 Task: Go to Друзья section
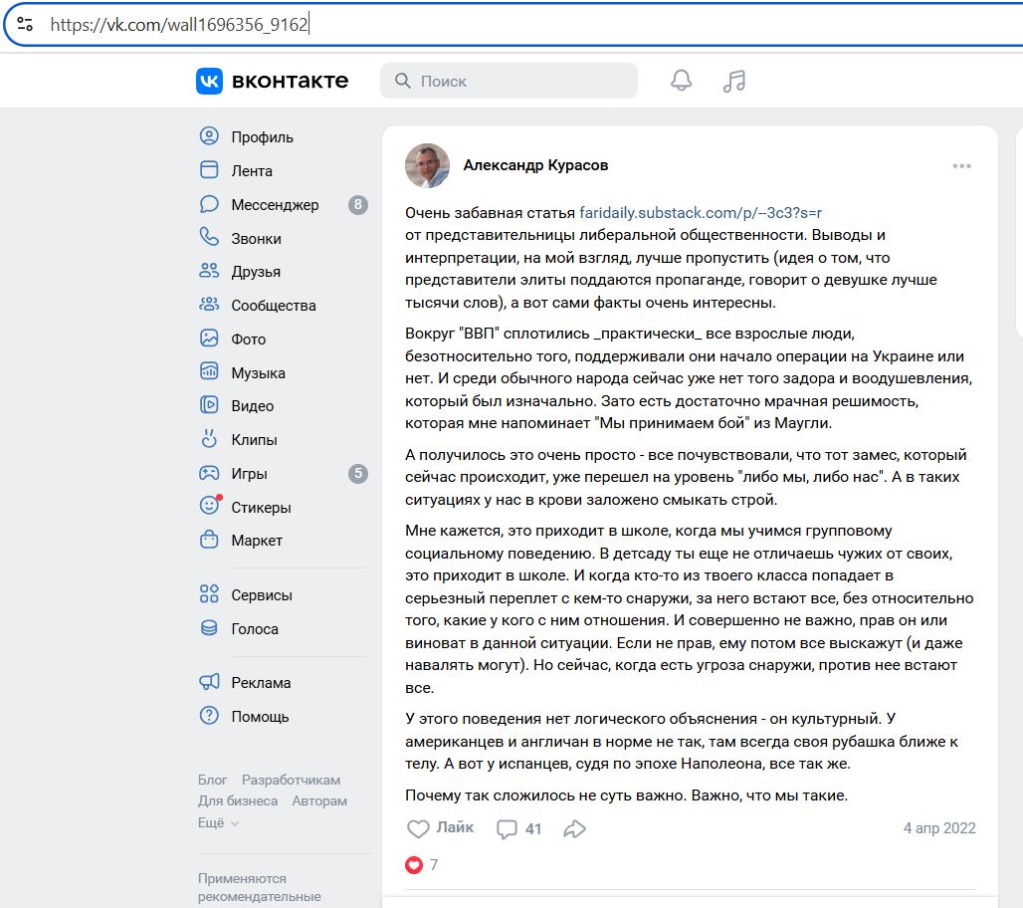pyautogui.click(x=256, y=272)
